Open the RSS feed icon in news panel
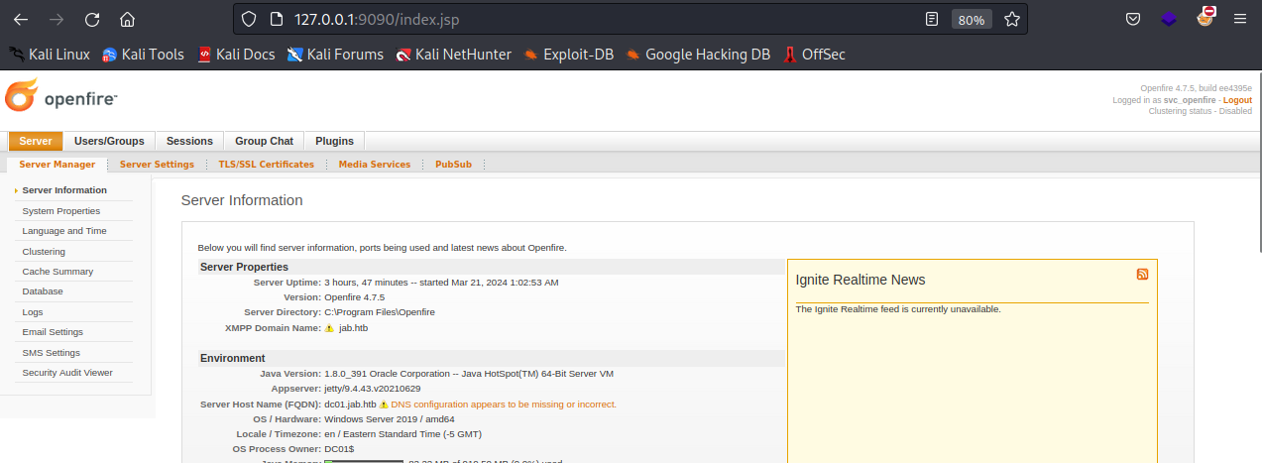The height and width of the screenshot is (463, 1262). tap(1142, 274)
